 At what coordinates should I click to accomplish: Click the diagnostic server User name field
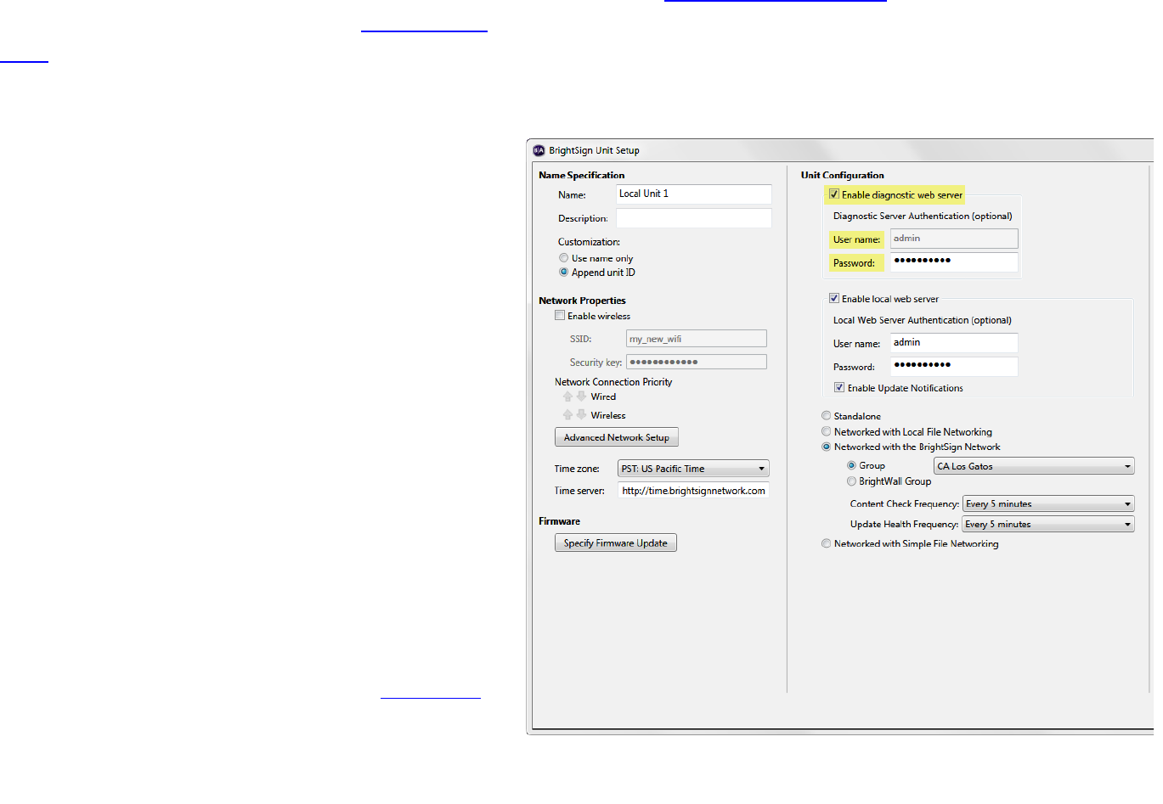click(x=954, y=239)
